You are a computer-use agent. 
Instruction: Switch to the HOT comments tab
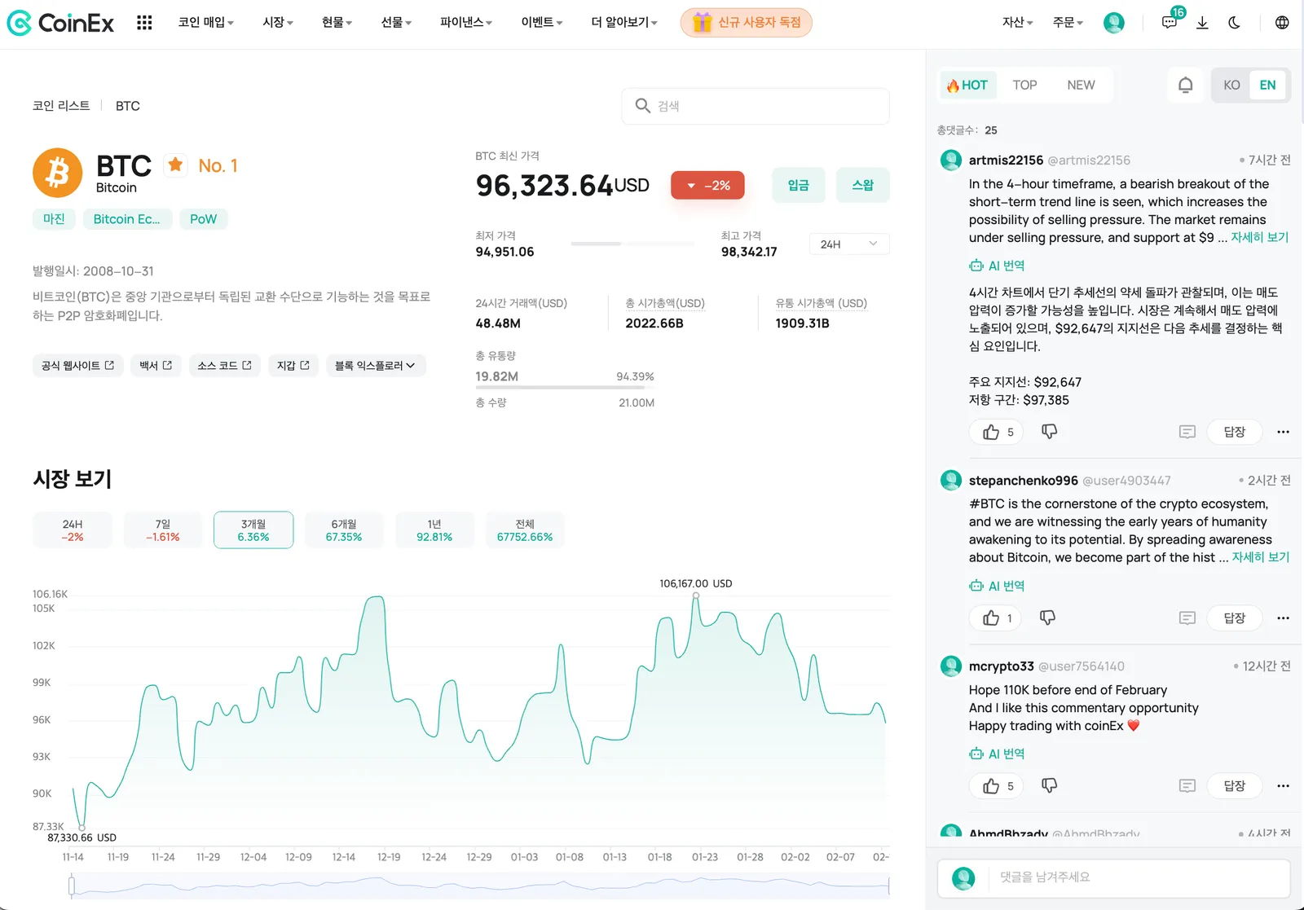point(967,85)
